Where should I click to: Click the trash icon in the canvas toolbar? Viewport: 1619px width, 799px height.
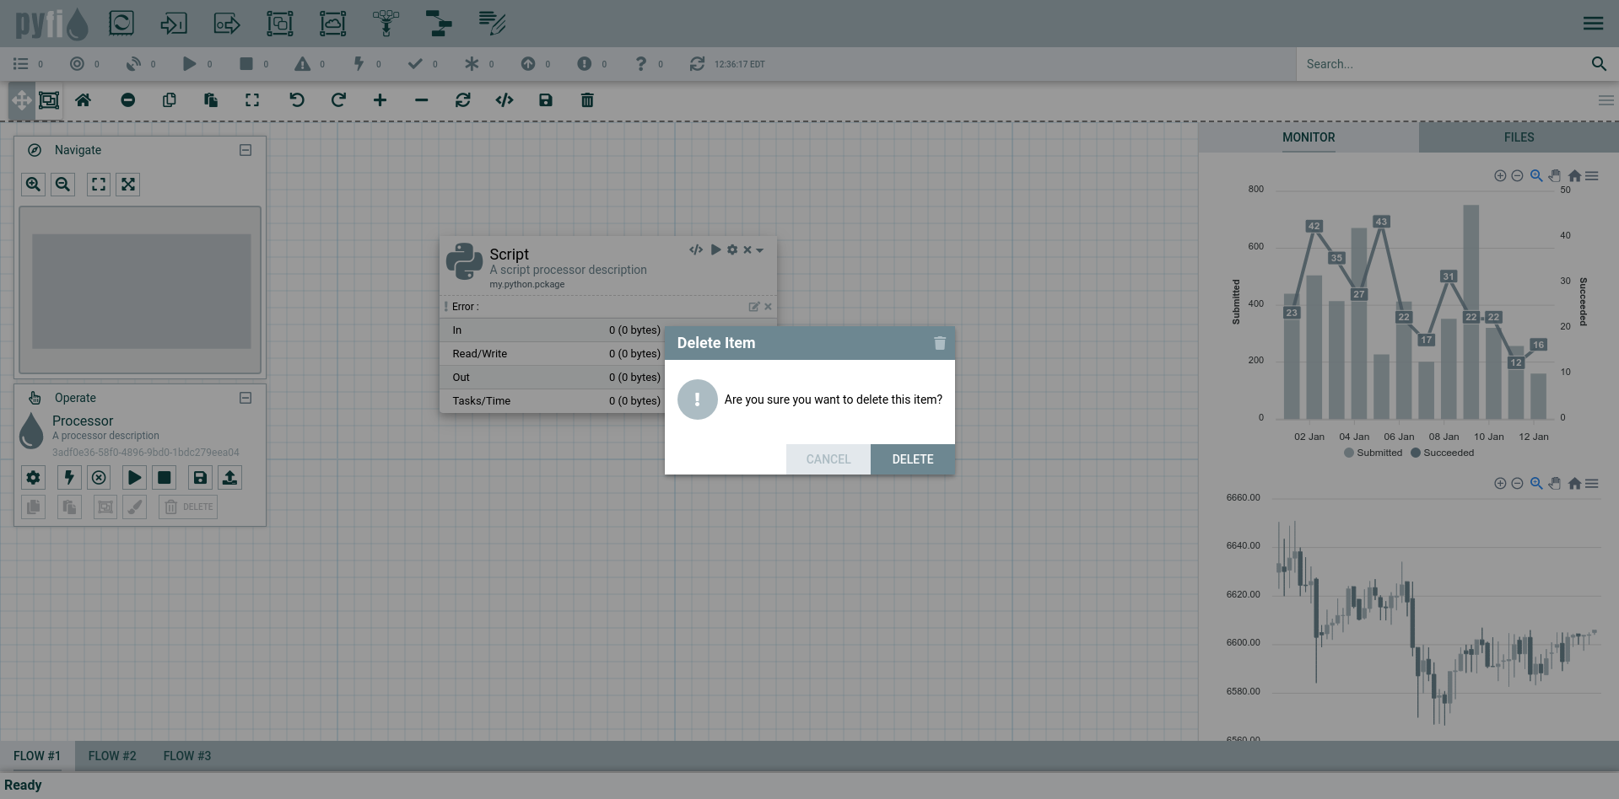[x=587, y=100]
